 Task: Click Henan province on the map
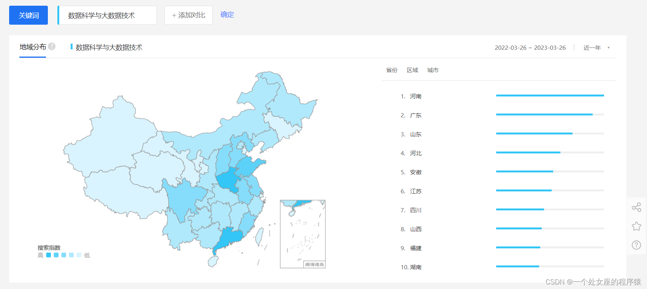(228, 179)
